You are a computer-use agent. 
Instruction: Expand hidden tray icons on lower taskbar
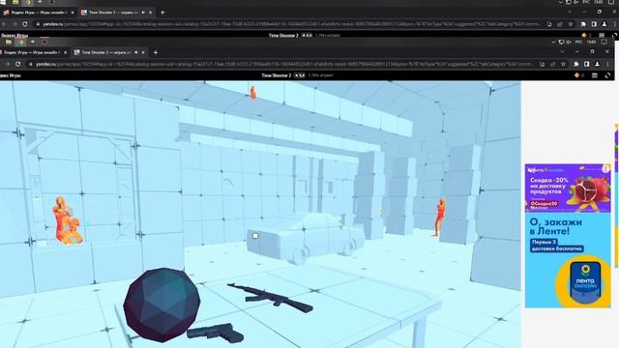pos(553,42)
